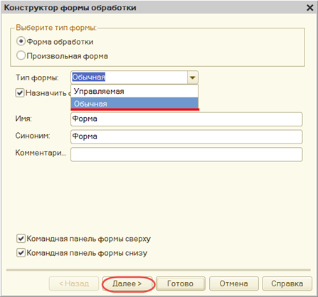Close the Конструктор формы обработки dialog
Image resolution: width=318 pixels, height=297 pixels.
click(x=310, y=8)
